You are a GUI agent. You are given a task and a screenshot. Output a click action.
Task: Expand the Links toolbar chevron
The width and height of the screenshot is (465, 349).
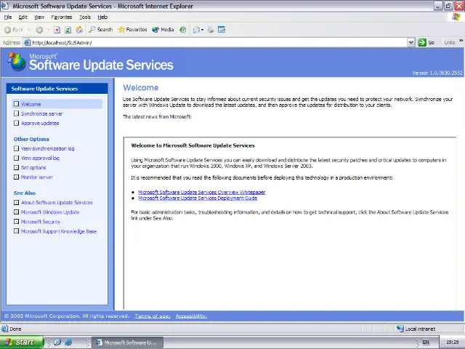coord(461,41)
